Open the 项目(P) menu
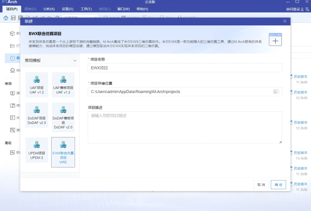 12,9
